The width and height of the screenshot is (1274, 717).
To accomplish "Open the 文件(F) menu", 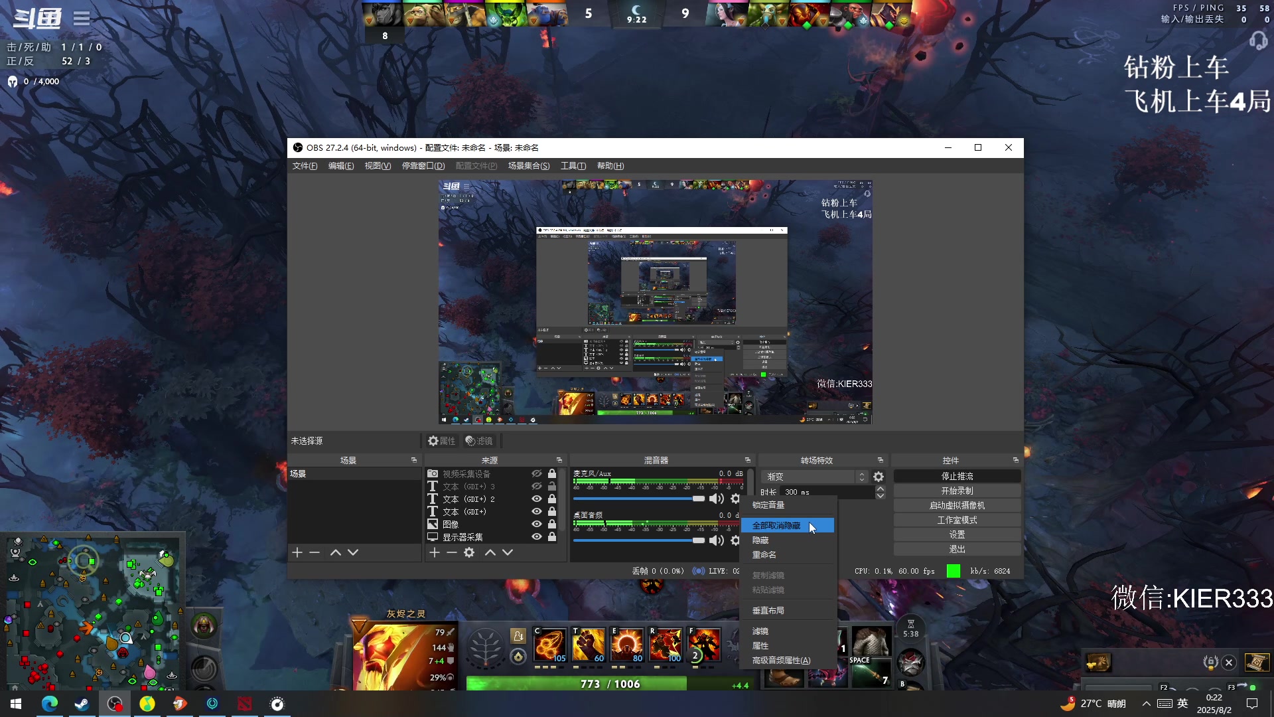I will tap(305, 166).
